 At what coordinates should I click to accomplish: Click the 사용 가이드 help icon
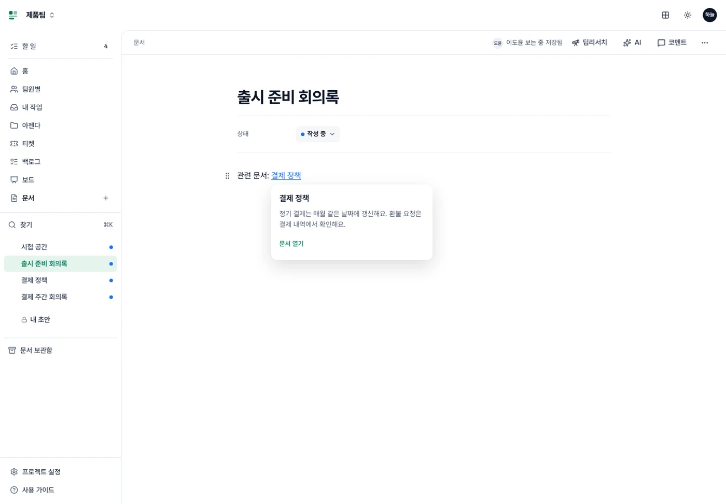pos(14,490)
